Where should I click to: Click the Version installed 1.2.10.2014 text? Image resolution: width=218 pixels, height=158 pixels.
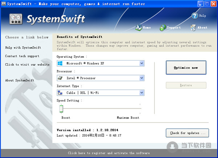[88, 130]
